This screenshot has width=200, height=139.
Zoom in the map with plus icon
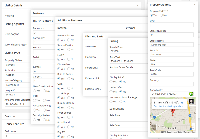(x=193, y=125)
